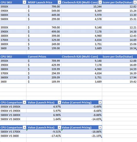Click the -14.65% current pricing cell
This screenshot has width=137, height=142.
point(82,119)
